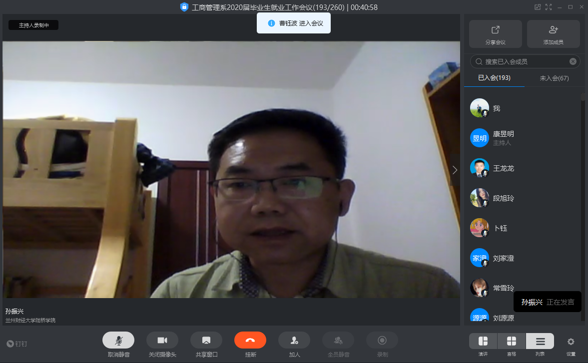Viewport: 588px width, 363px height.
Task: Click 取消静音 microphone button
Action: [118, 340]
